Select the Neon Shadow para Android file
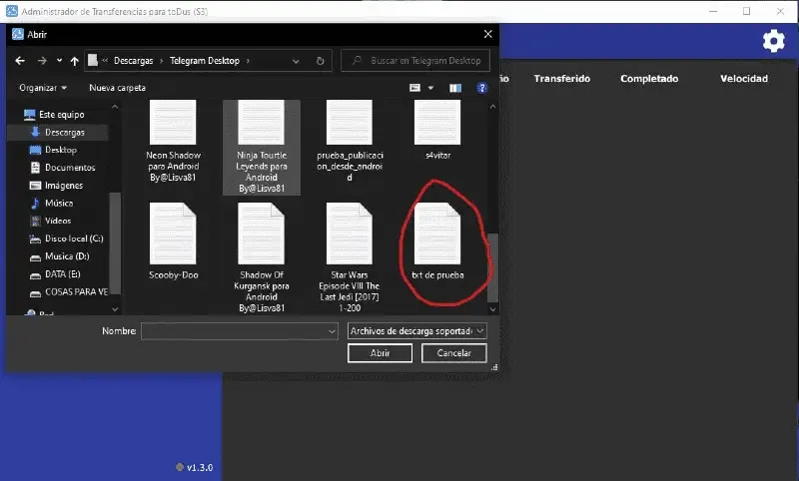Image resolution: width=799 pixels, height=481 pixels. (x=173, y=142)
